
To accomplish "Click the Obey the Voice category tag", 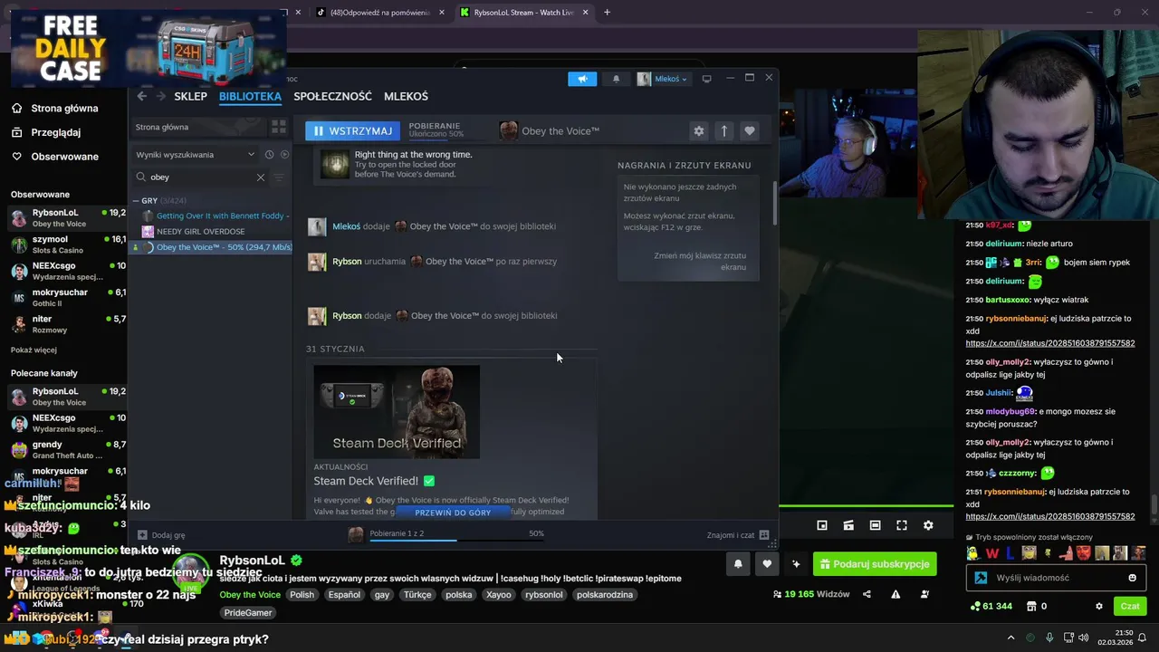I will [250, 595].
